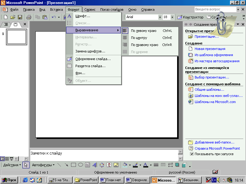This screenshot has width=246, height=184.
Task: Open Shadow Style options
Action: tap(177, 165)
